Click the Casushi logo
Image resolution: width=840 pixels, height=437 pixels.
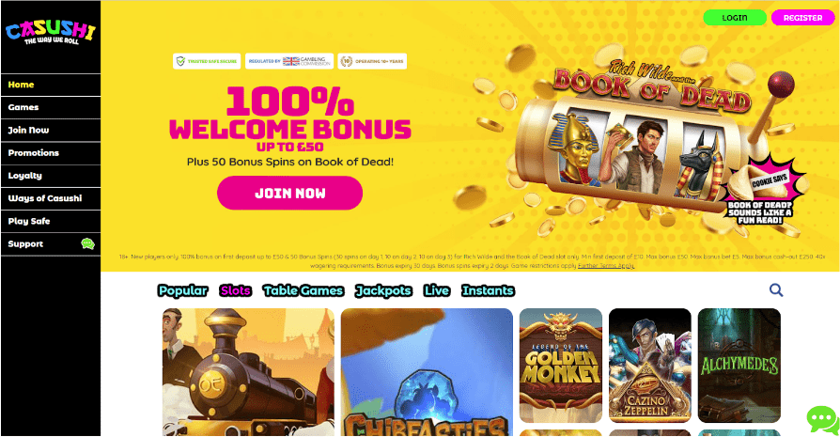(x=51, y=32)
